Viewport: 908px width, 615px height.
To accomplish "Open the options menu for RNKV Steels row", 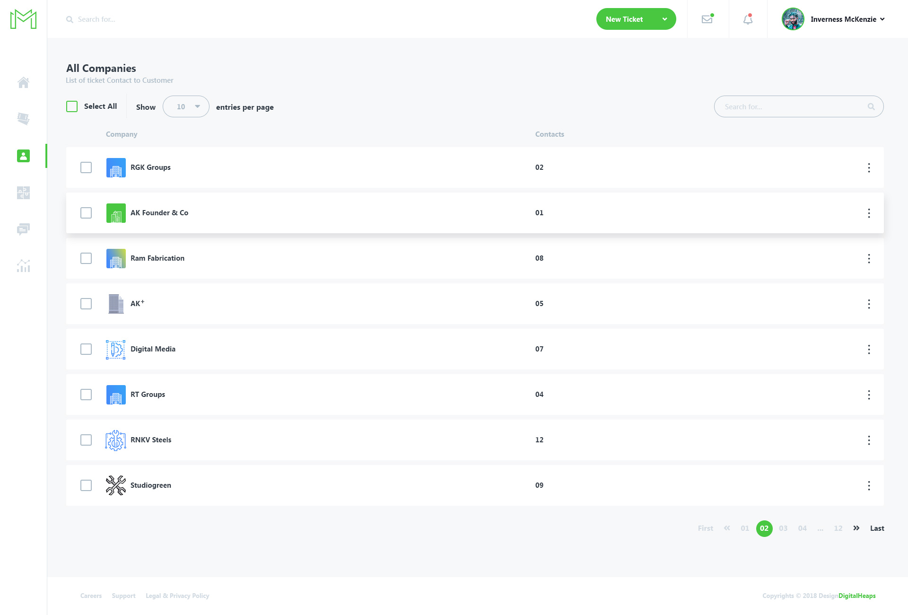I will [x=869, y=440].
